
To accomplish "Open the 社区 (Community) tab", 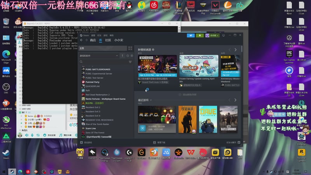I will point(108,40).
